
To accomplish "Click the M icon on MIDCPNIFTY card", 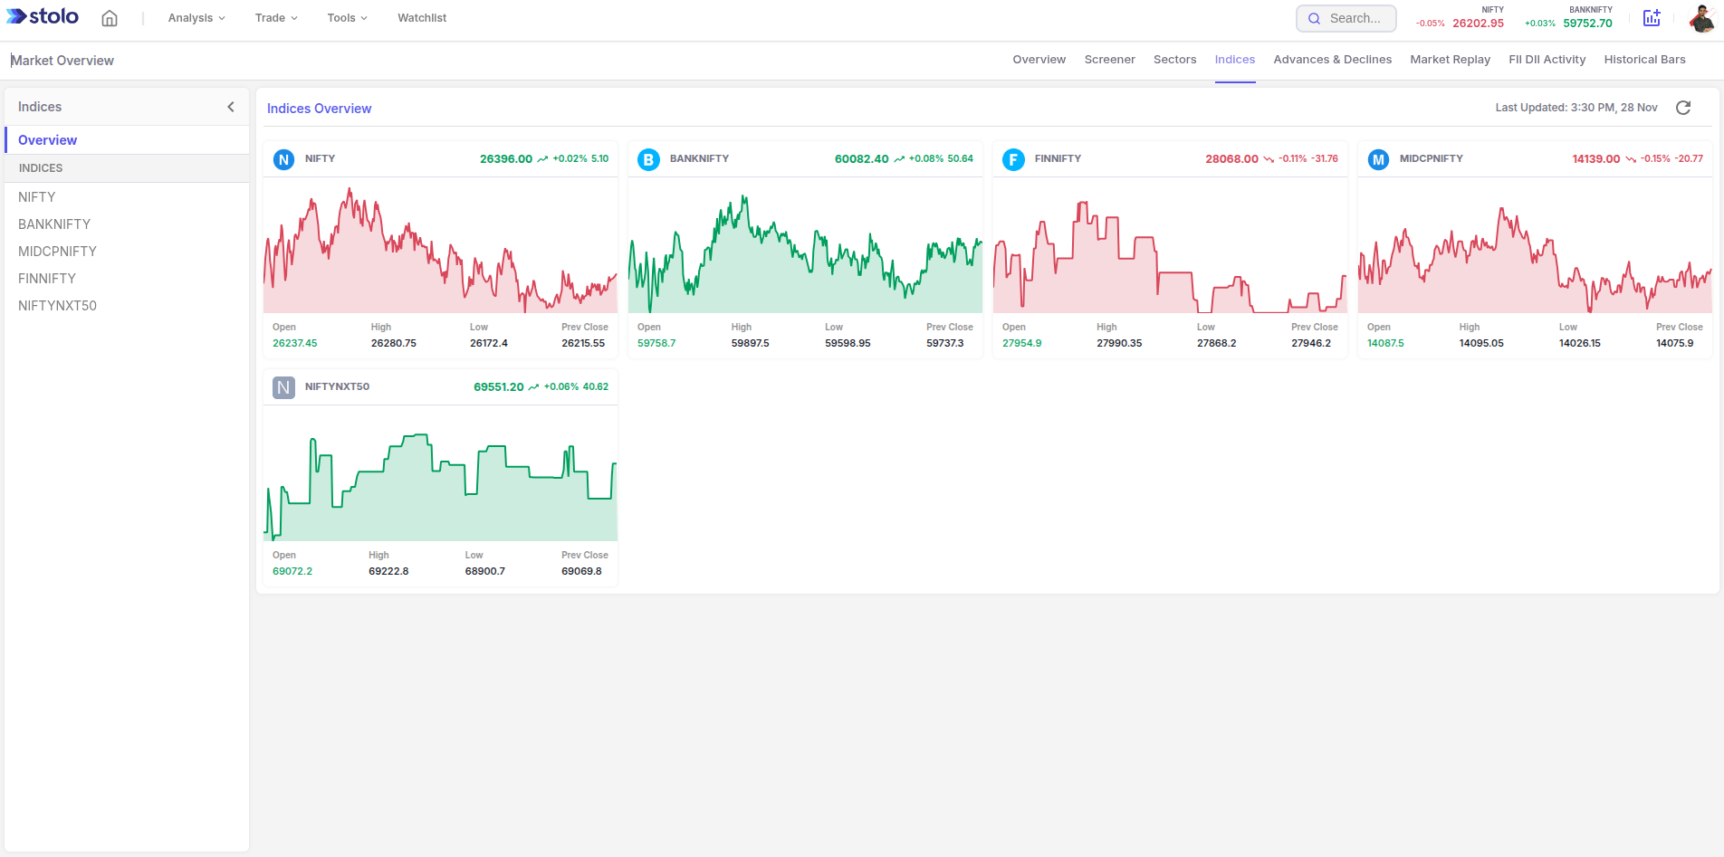I will (1378, 160).
